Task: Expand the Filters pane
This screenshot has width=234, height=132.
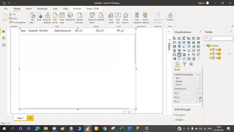Action: (x=169, y=32)
